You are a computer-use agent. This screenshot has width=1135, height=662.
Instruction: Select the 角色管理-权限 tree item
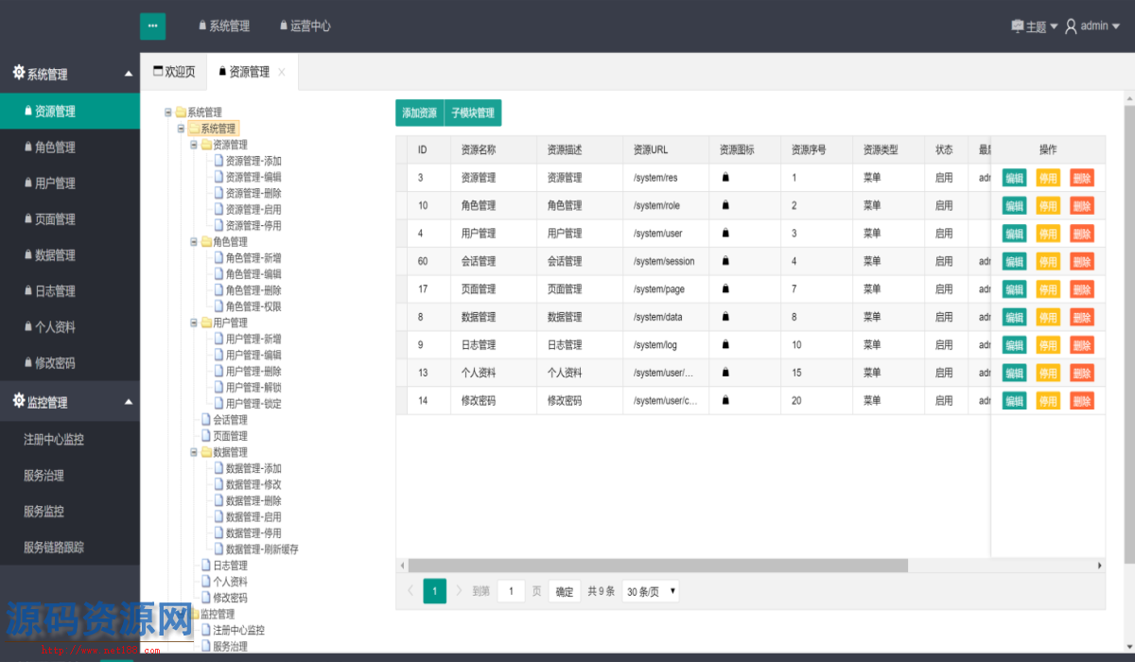[253, 306]
